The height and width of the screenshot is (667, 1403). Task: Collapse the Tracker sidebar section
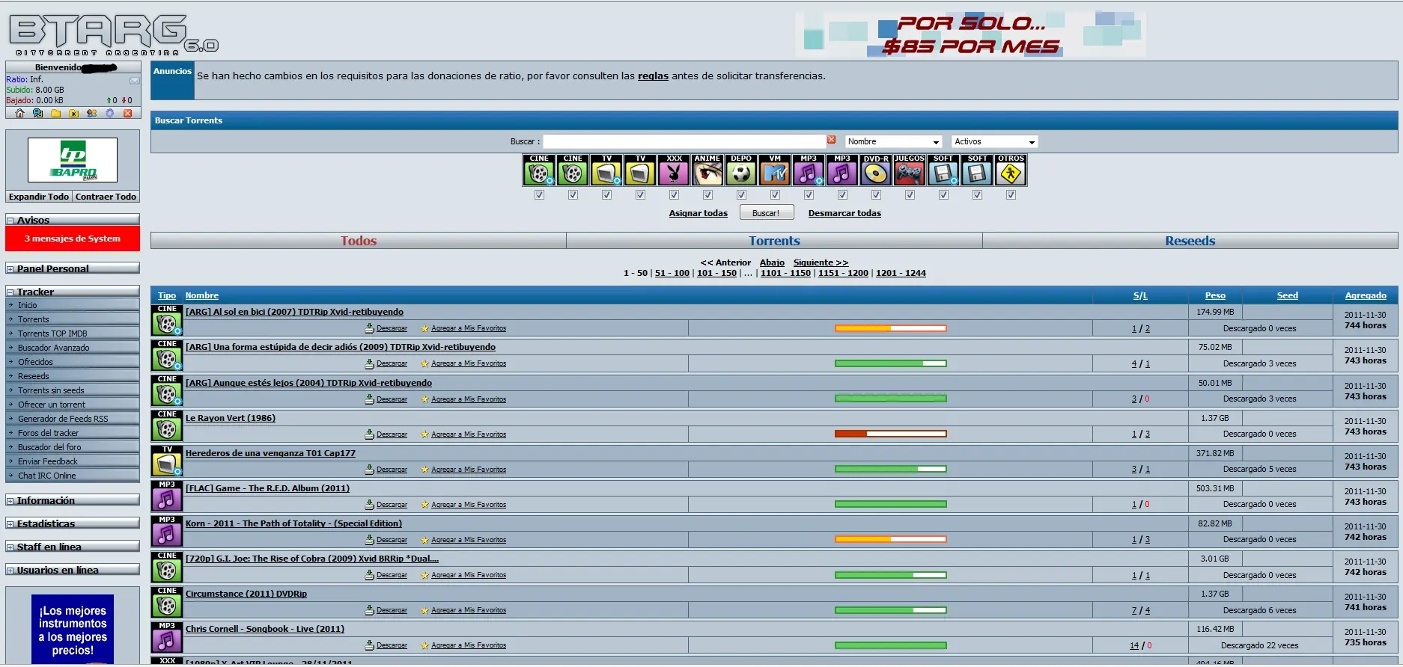(10, 292)
